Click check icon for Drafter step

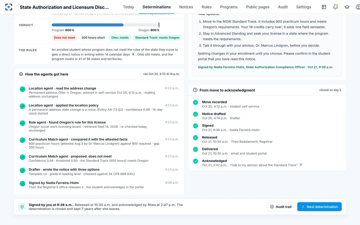(22, 170)
